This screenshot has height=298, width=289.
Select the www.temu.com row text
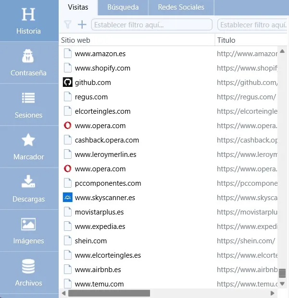click(x=99, y=284)
